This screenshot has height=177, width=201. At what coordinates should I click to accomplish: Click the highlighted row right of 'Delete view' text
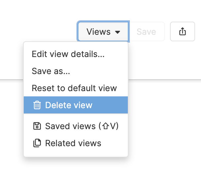click(110, 105)
